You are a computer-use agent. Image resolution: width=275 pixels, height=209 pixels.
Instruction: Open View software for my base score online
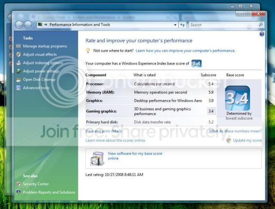[135, 156]
